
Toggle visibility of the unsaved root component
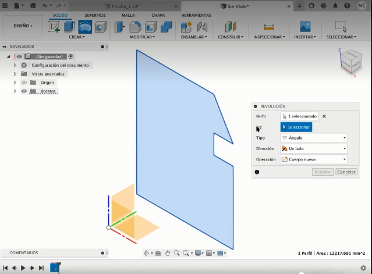[19, 56]
